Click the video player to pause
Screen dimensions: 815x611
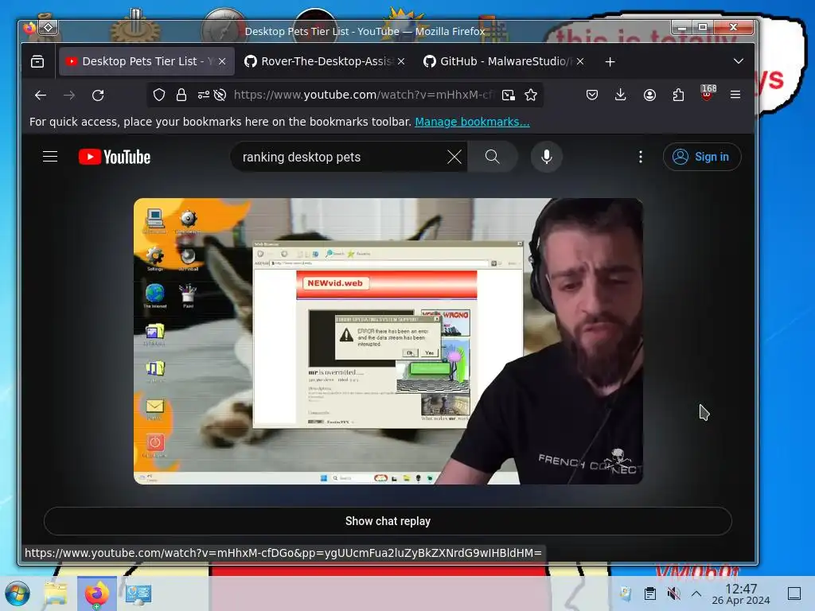388,341
